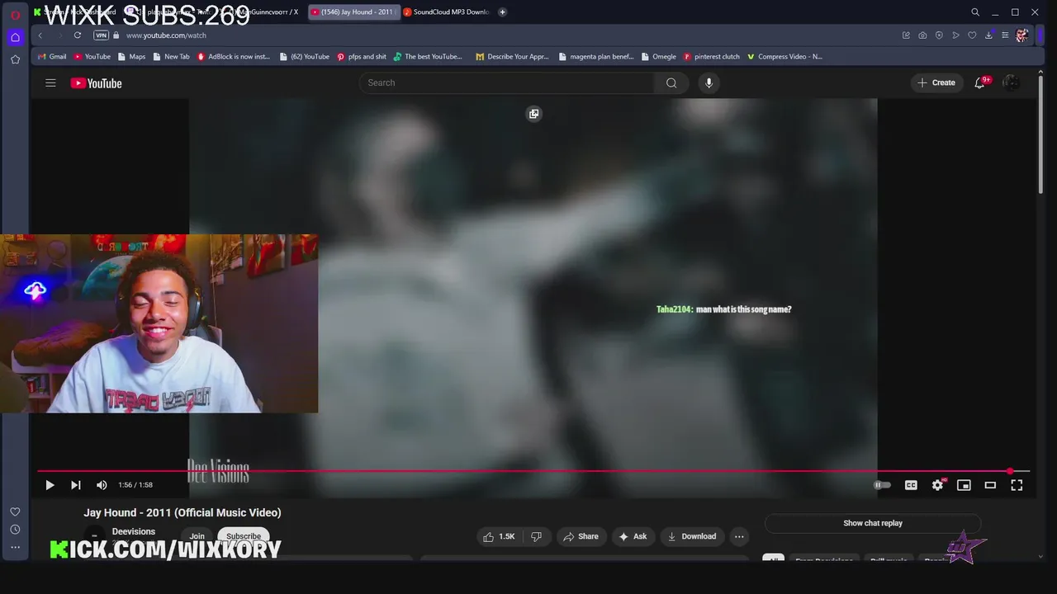The image size is (1057, 594).
Task: Open the video settings gear
Action: [937, 485]
